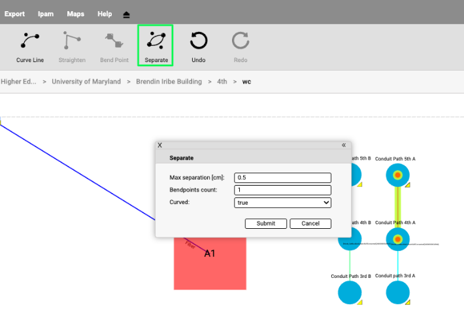Collapse the Separate dialog with double chevron
Image resolution: width=464 pixels, height=321 pixels.
[x=344, y=145]
